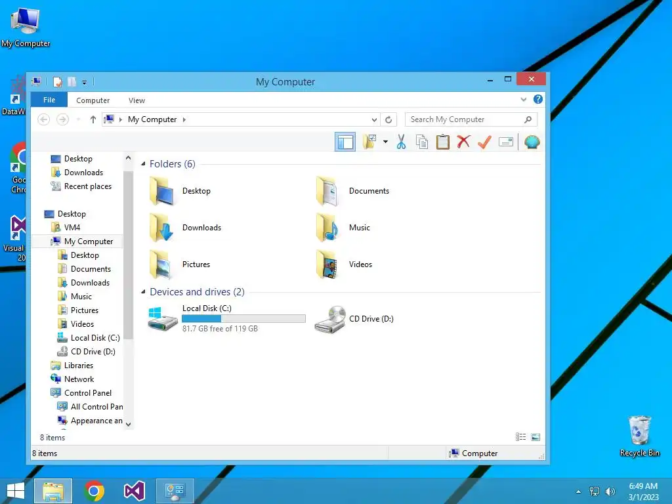Screen dimensions: 672x504
Task: Click the blue shell icon in toolbar
Action: pos(532,142)
